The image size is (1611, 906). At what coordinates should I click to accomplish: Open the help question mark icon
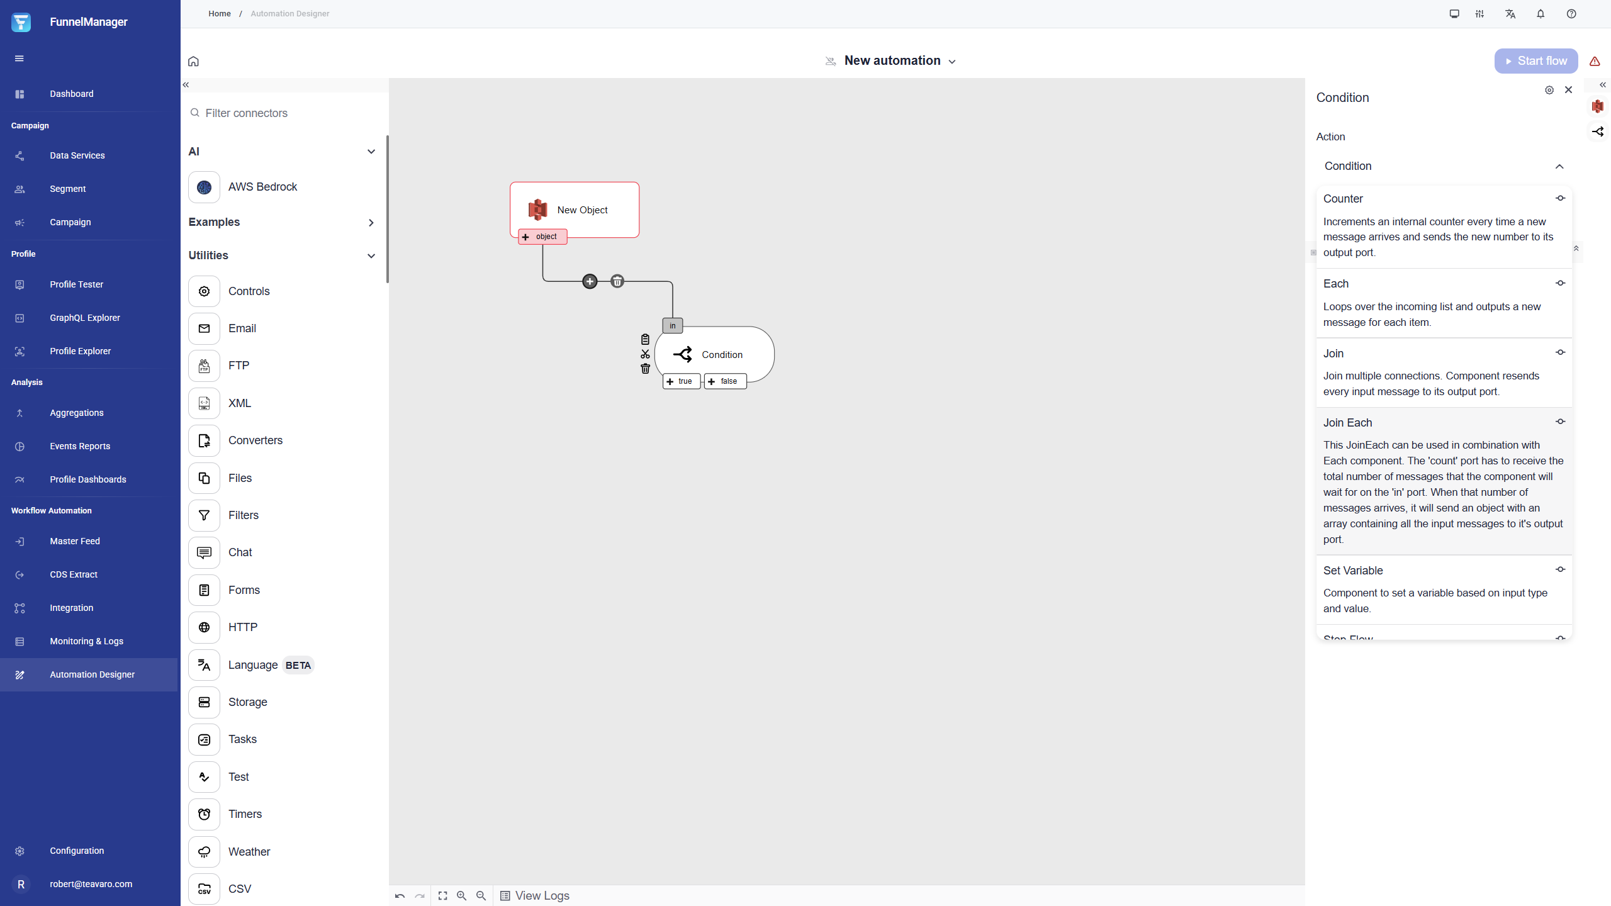1571,14
